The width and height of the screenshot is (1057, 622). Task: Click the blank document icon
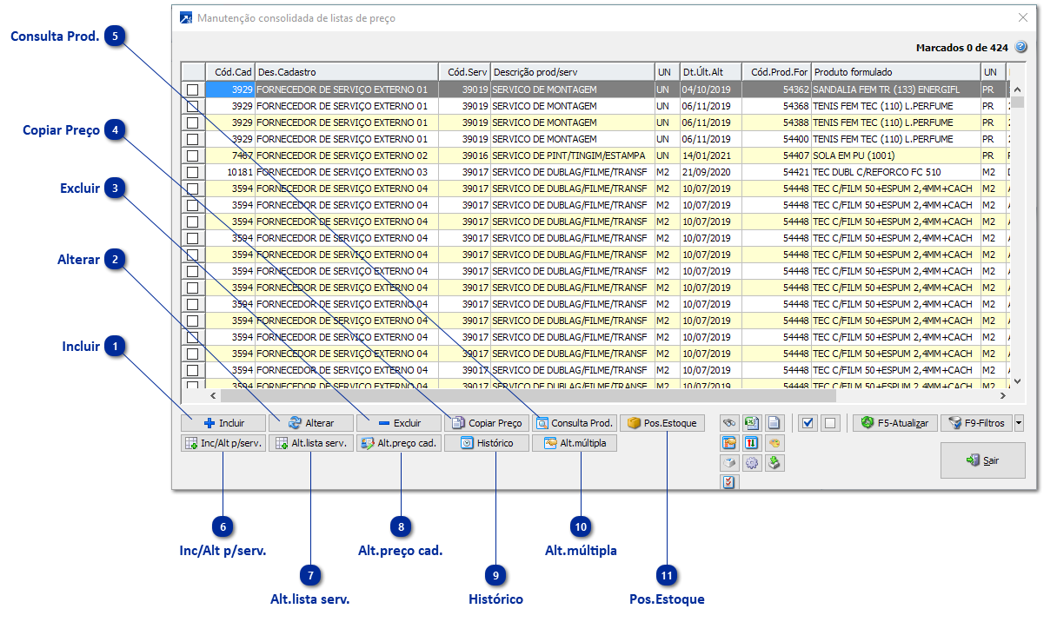[774, 423]
